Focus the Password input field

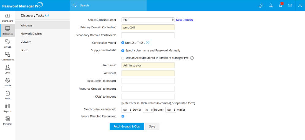148,73
